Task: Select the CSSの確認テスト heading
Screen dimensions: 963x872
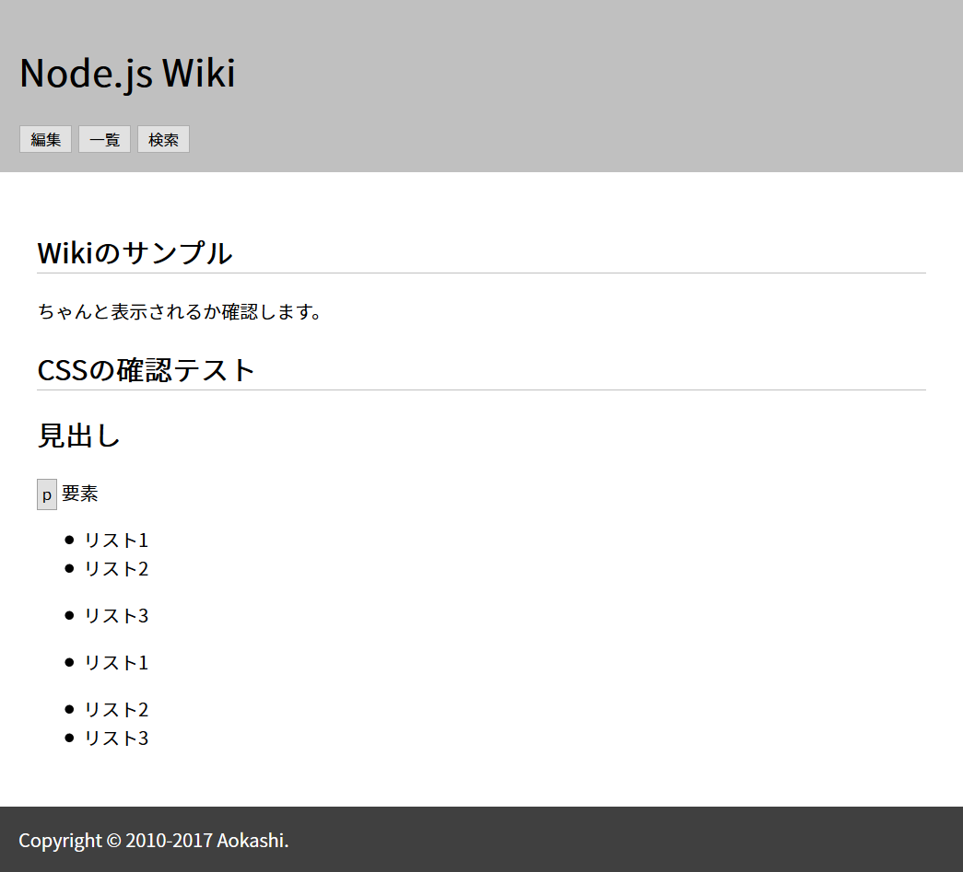Action: tap(146, 370)
